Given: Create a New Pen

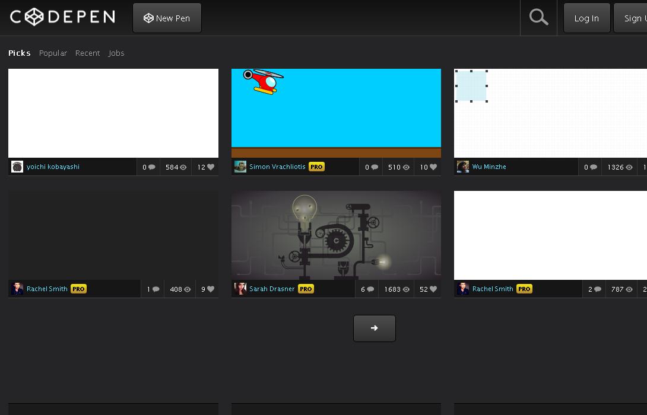Looking at the screenshot, I should coord(167,18).
